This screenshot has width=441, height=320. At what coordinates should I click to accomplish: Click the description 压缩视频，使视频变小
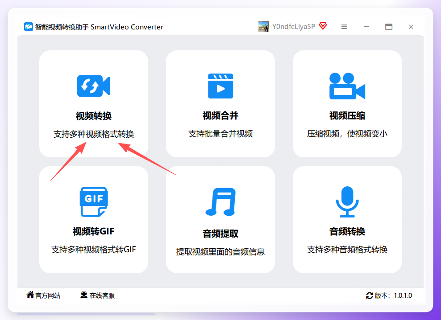[x=347, y=134]
